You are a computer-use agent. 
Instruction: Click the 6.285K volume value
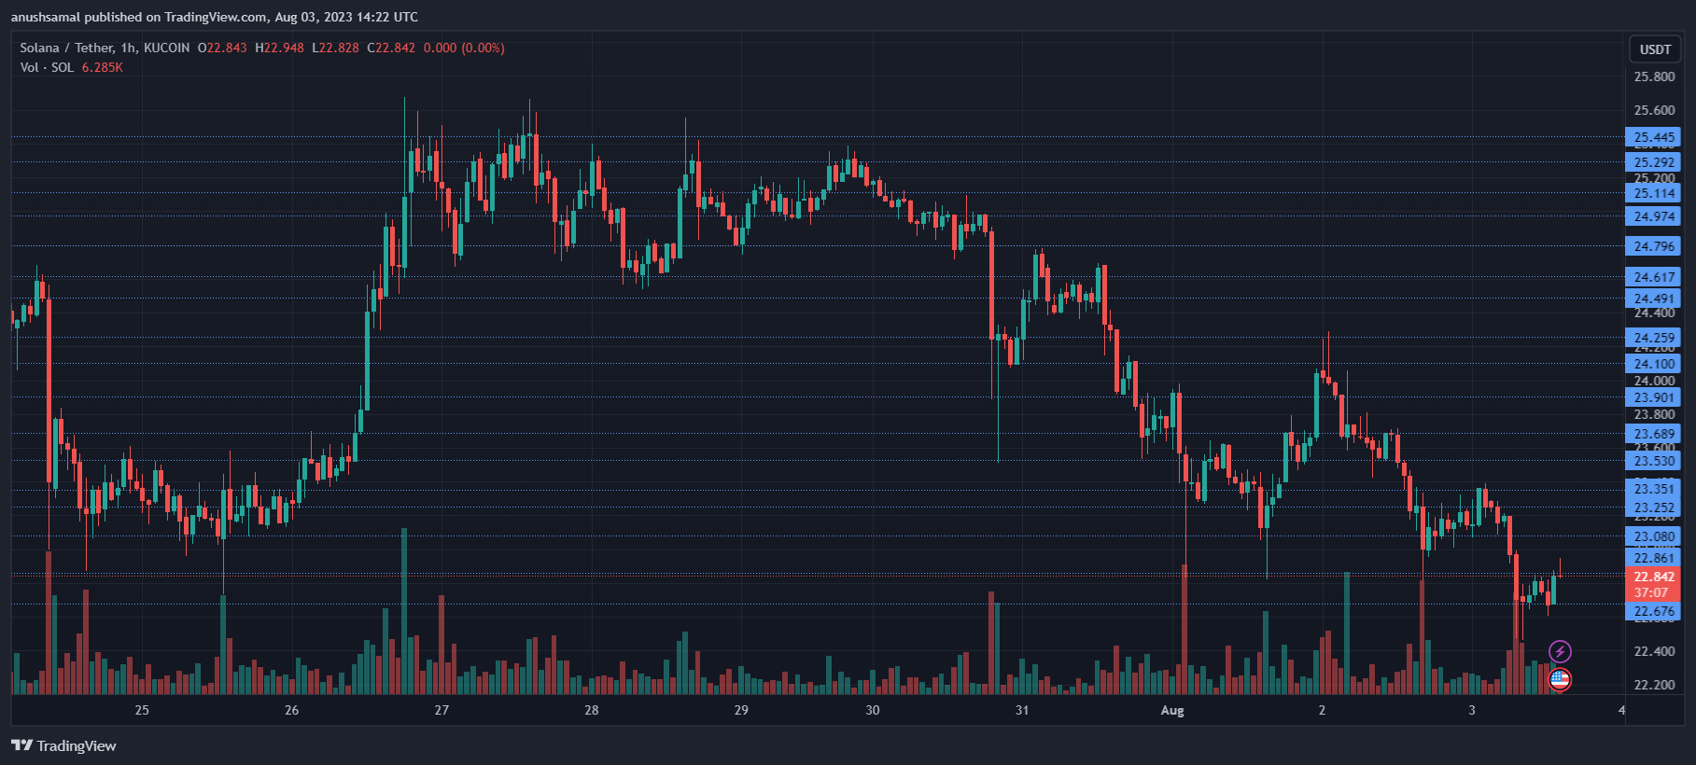pos(102,67)
